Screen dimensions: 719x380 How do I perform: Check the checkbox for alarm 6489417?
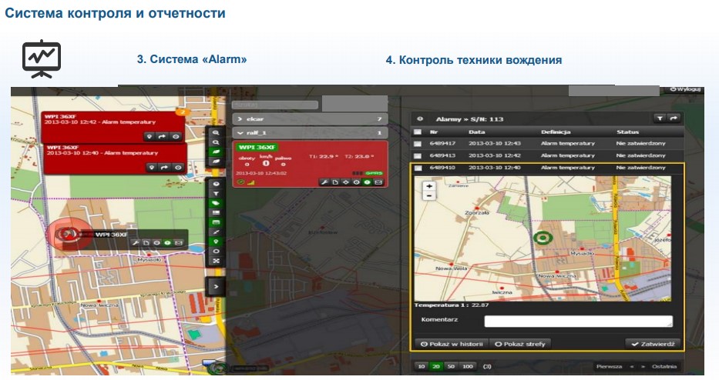click(418, 143)
